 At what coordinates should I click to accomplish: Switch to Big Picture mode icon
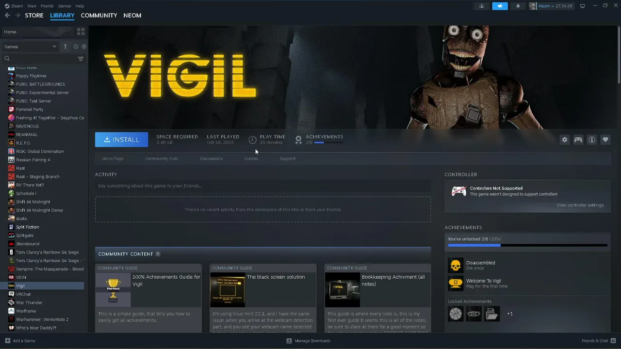pyautogui.click(x=583, y=6)
